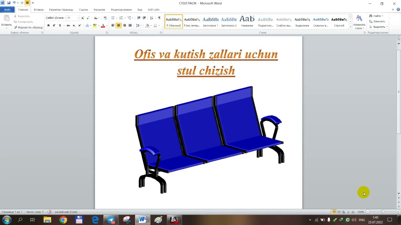401x225 pixels.
Task: Open text effects gallery (glowing A)
Action: tap(88, 26)
